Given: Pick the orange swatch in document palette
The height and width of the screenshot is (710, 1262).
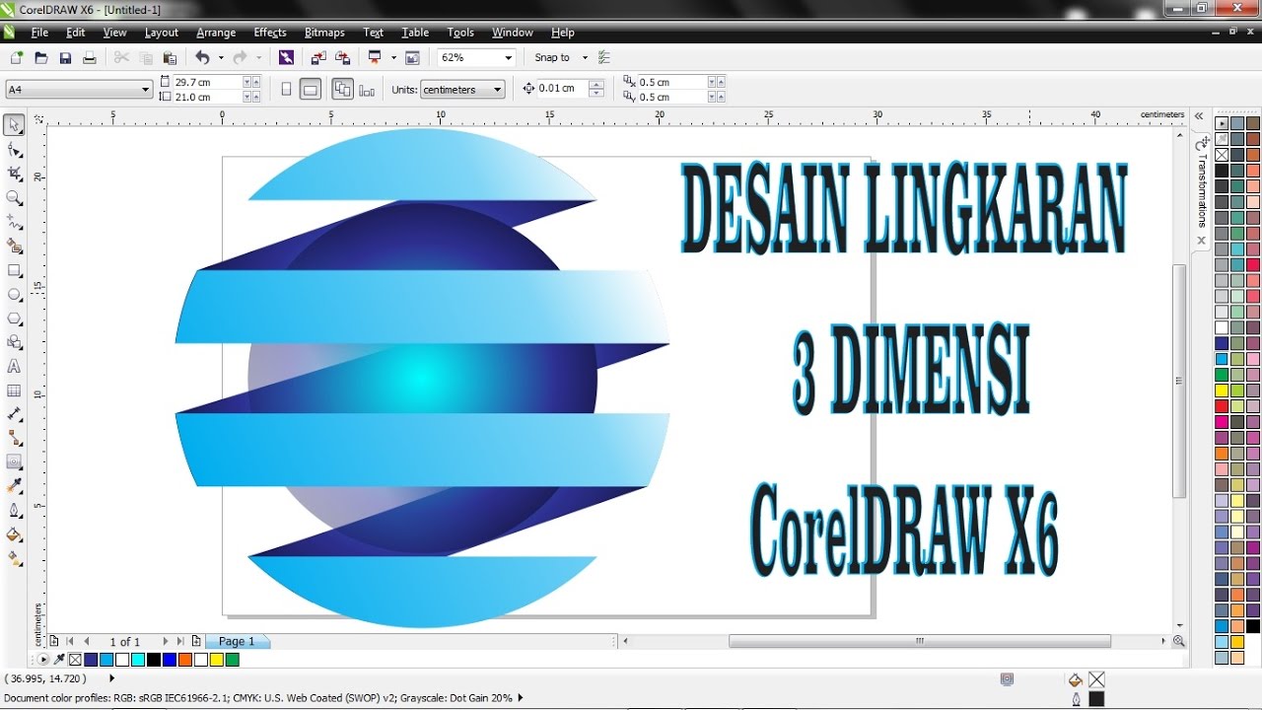Looking at the screenshot, I should click(x=185, y=660).
